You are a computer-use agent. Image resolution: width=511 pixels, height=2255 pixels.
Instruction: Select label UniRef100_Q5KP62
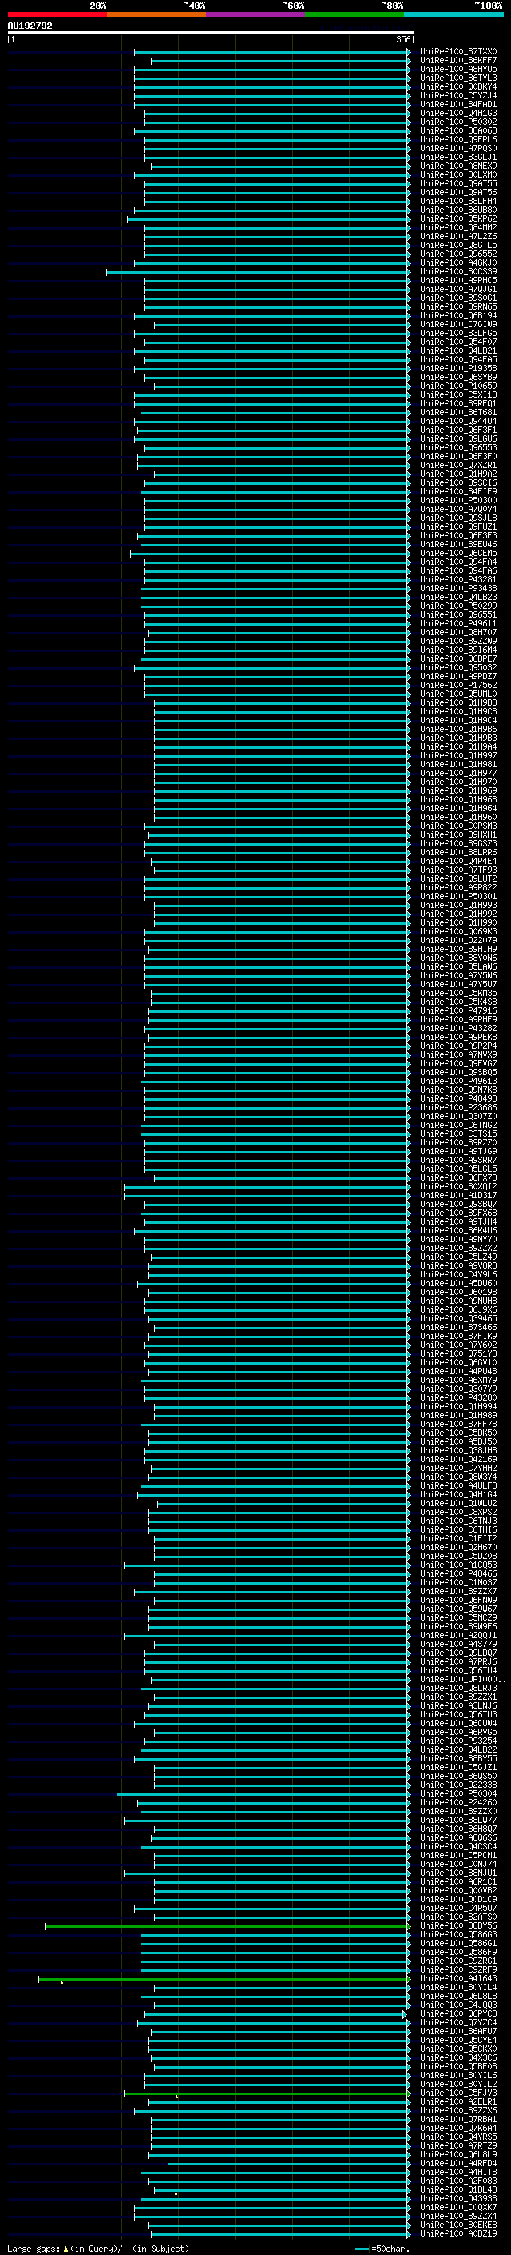(458, 219)
